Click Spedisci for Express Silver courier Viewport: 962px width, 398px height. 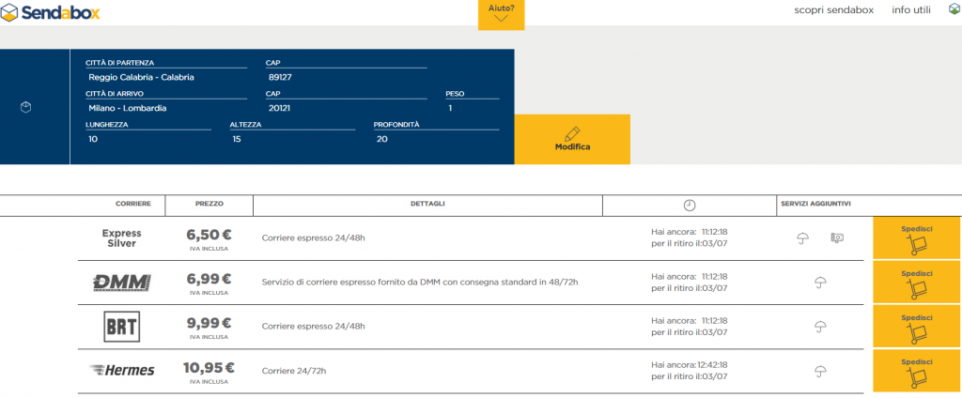point(917,238)
